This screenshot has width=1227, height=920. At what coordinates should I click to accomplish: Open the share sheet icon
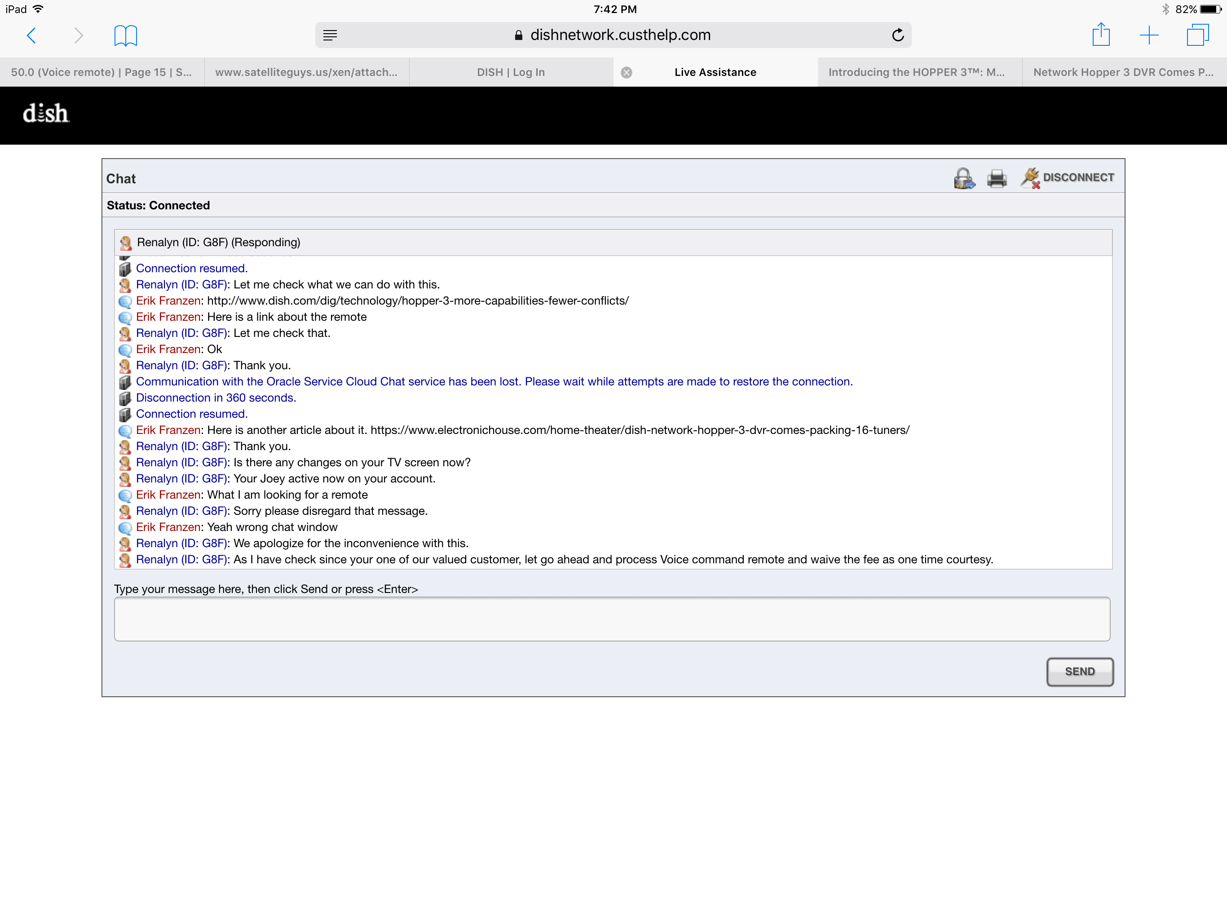[x=1101, y=35]
